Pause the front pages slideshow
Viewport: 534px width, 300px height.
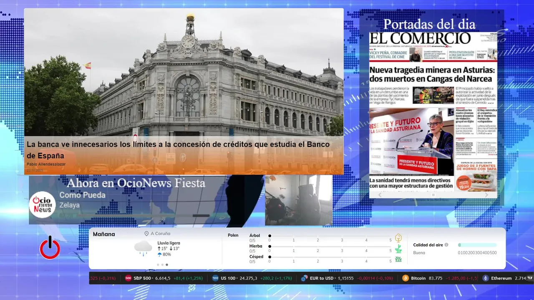click(x=433, y=195)
